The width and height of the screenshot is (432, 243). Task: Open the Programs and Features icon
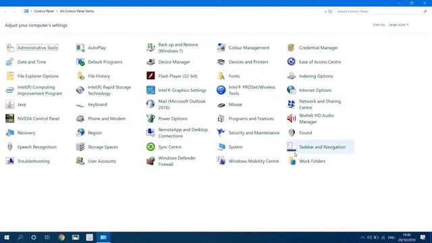pos(221,119)
